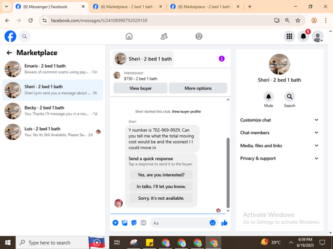Click the chat scrollbar thumb
Image resolution: width=333 pixels, height=249 pixels.
click(x=228, y=173)
